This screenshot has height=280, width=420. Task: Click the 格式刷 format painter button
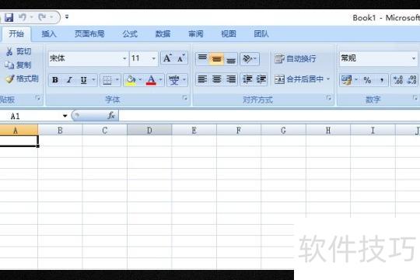point(23,79)
